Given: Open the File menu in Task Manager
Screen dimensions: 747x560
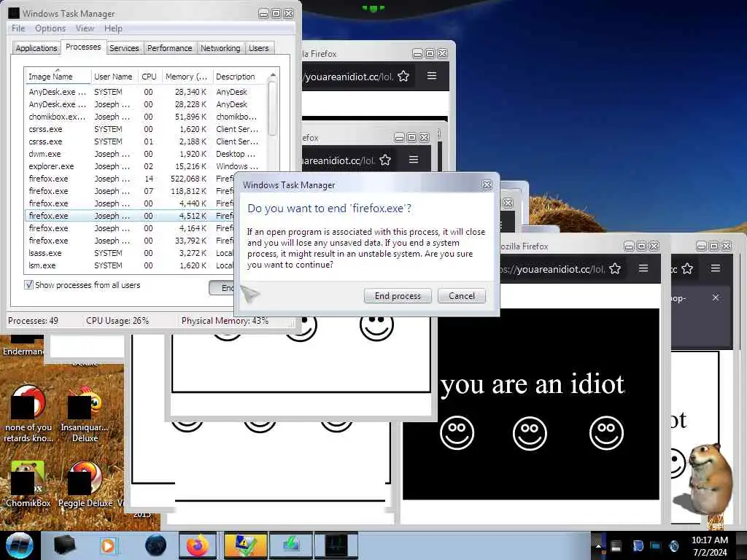Looking at the screenshot, I should pos(18,28).
